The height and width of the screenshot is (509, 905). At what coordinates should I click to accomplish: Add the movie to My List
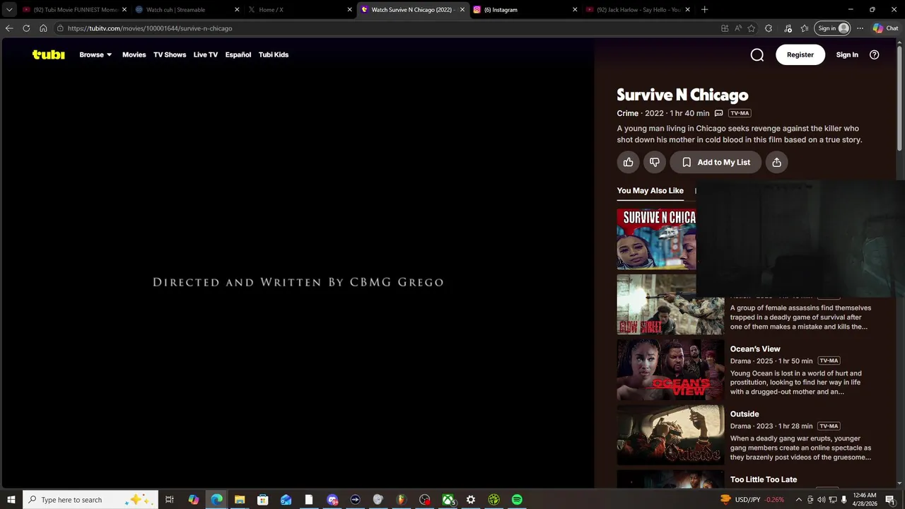pyautogui.click(x=716, y=162)
